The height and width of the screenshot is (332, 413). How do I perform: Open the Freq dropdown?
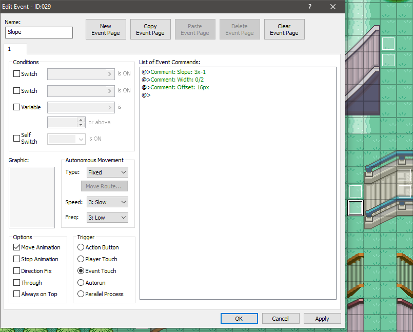pos(107,218)
